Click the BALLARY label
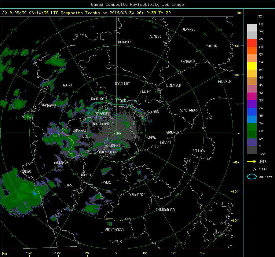275x257 pixels. pos(199,151)
